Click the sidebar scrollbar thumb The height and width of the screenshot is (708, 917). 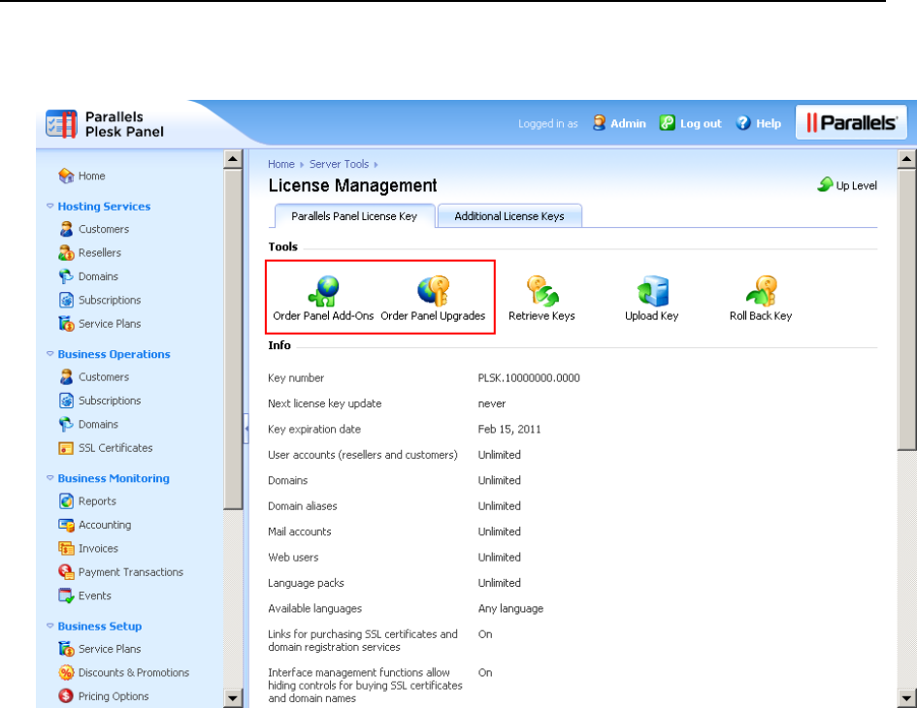233,339
